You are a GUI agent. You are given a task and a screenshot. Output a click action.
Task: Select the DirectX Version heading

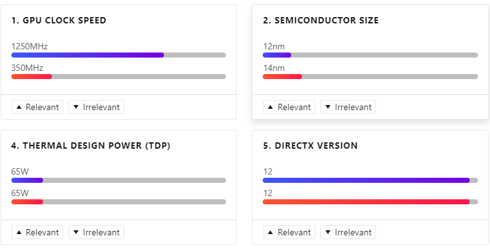(310, 146)
